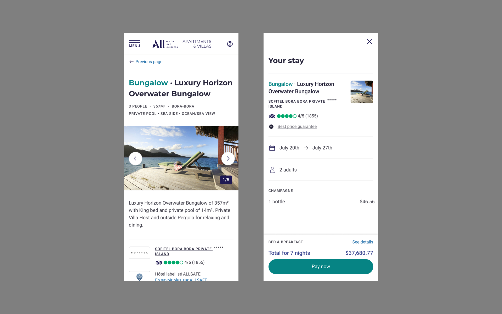Click the Sofitel brand logo
Viewport: 502px width, 314px height.
(x=139, y=253)
